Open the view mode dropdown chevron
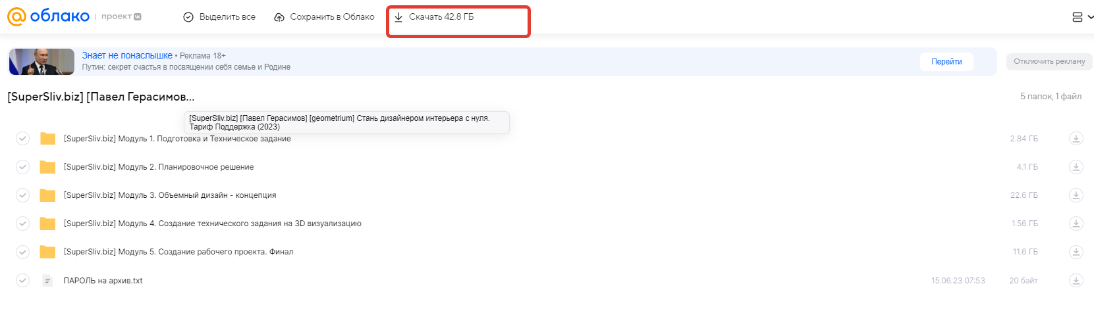The height and width of the screenshot is (309, 1094). click(1090, 17)
